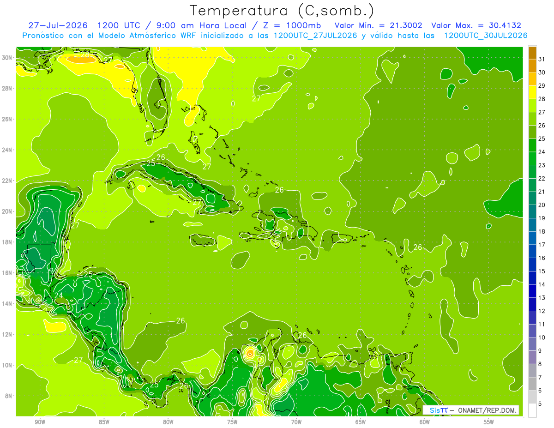Click the teal legend swatch between 19 and 20
This screenshot has height=428, width=554.
(532, 211)
